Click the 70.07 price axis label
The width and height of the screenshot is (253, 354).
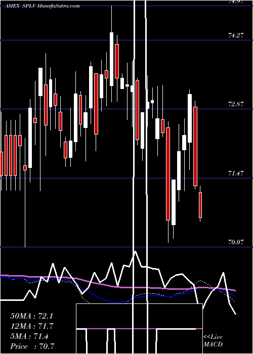click(236, 242)
